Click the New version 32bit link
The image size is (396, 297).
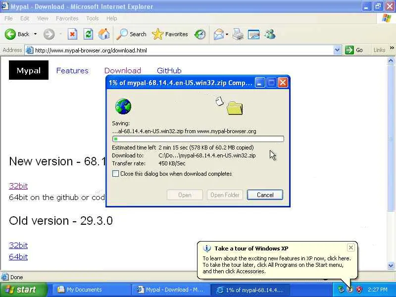[18, 186]
